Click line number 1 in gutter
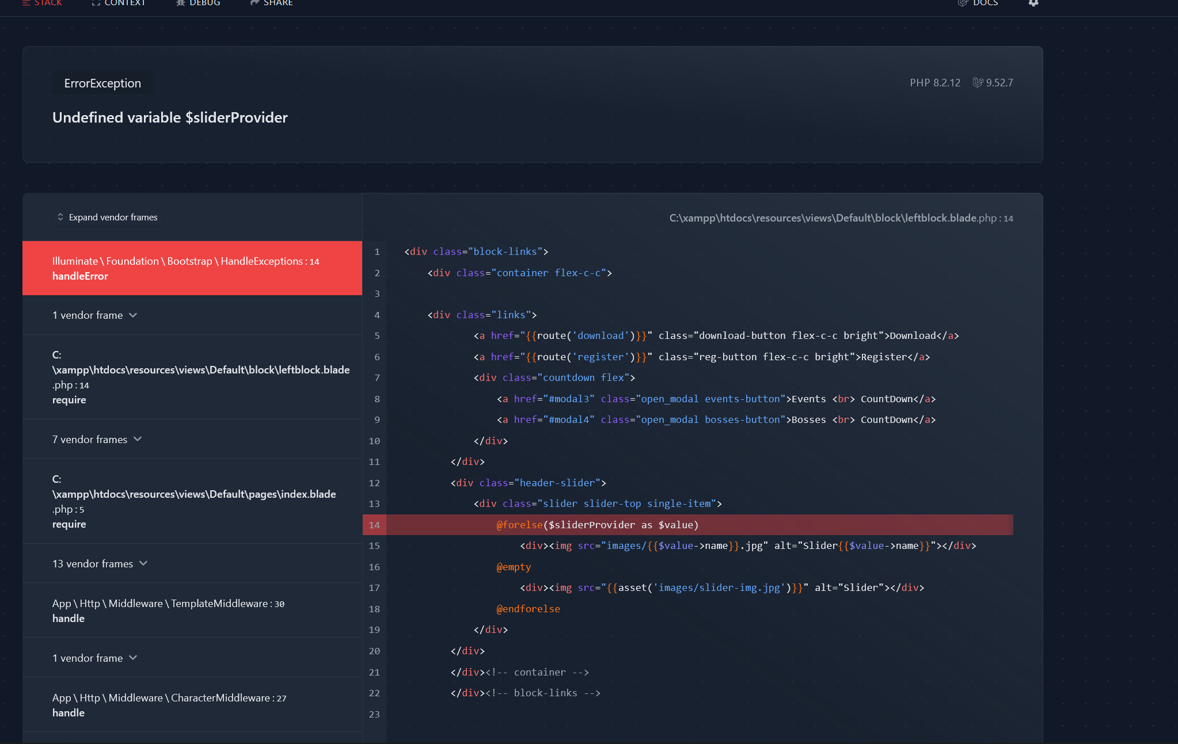The width and height of the screenshot is (1178, 744). coord(377,251)
